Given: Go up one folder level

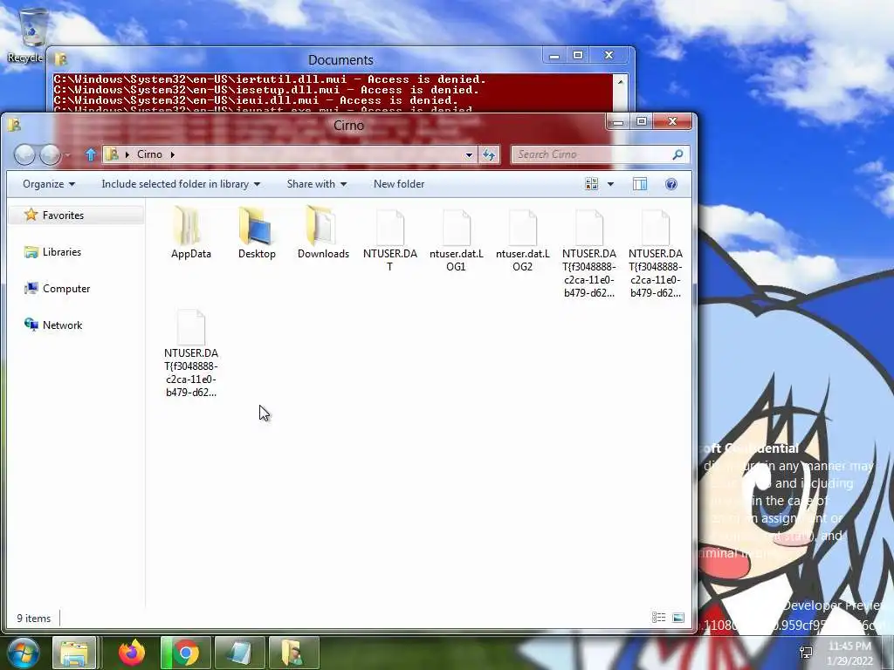Looking at the screenshot, I should pos(90,154).
